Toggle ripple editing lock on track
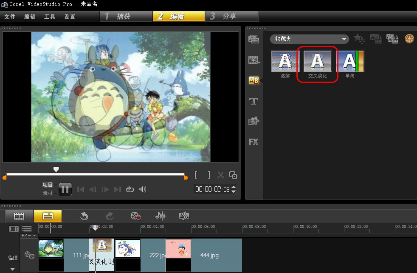417x273 pixels. 13,258
